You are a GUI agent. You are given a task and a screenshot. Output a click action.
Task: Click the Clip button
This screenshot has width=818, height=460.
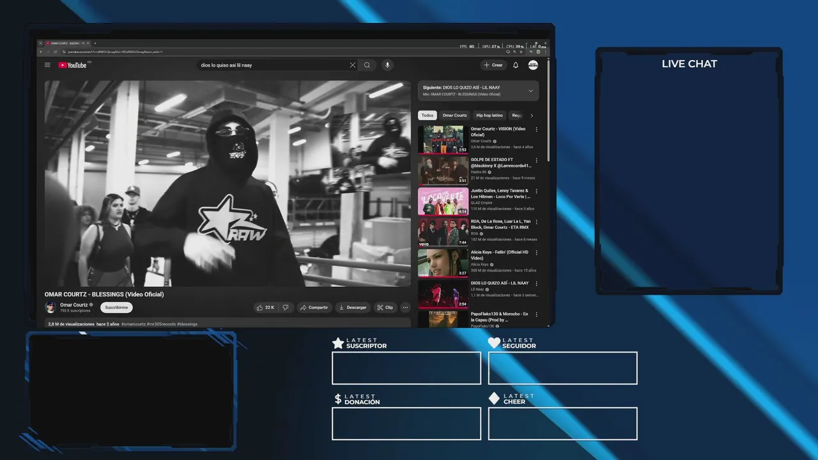coord(385,307)
